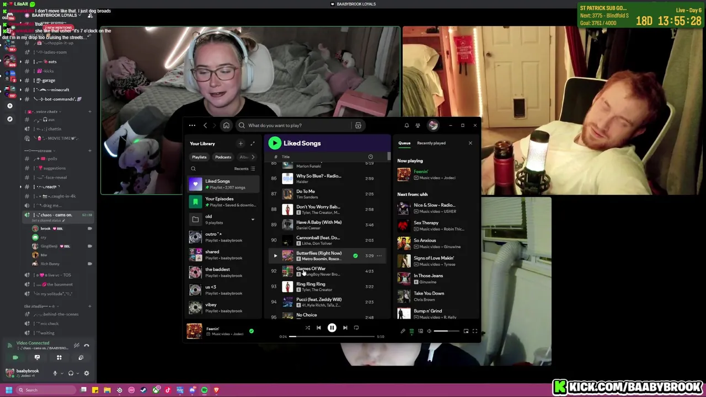Enter Spotify full screen mode

click(x=475, y=331)
